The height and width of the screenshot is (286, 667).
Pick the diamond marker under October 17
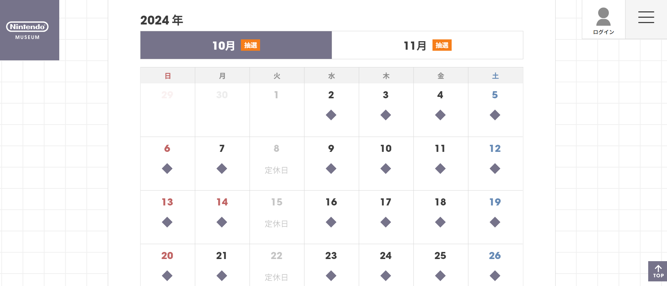[386, 222]
